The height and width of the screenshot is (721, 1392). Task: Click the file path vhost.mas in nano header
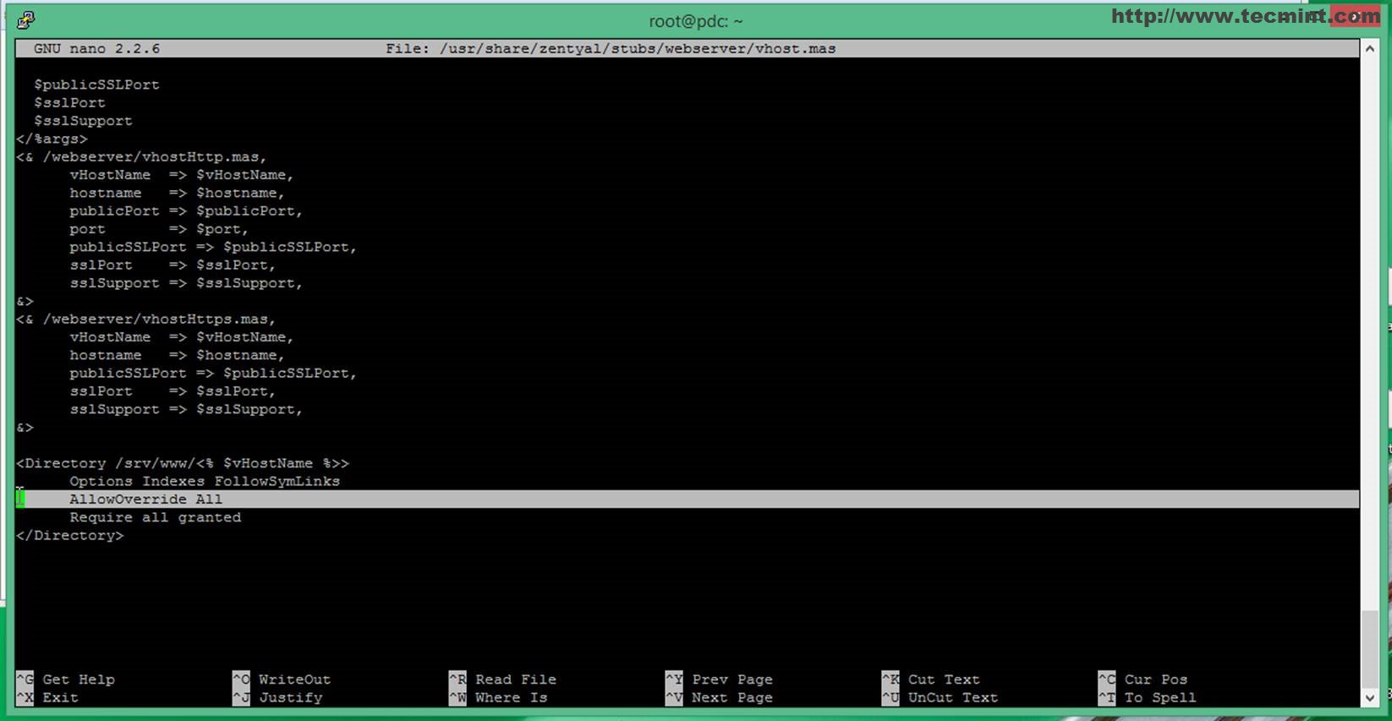[638, 49]
